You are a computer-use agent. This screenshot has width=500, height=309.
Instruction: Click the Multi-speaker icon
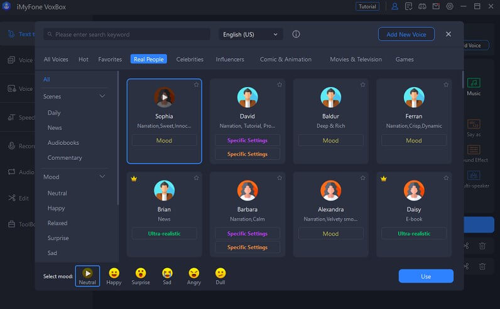point(474,175)
